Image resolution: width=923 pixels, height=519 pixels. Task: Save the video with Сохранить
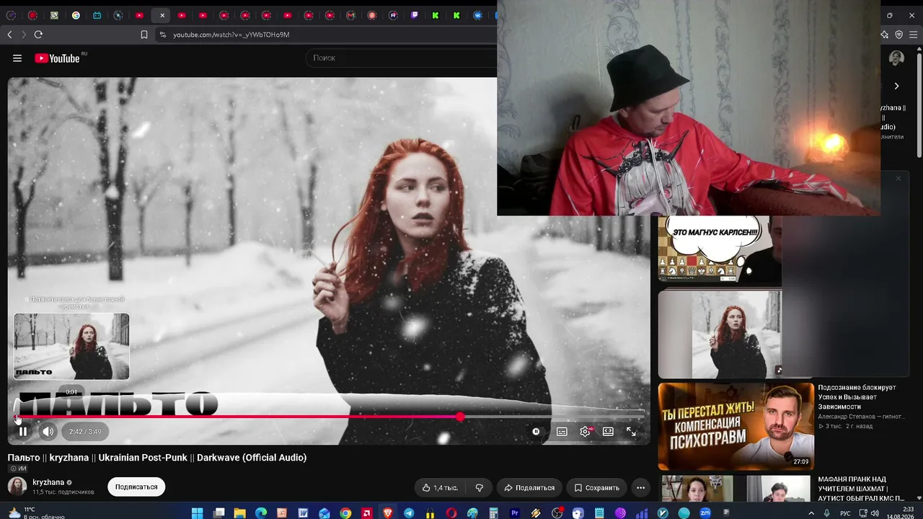point(596,488)
